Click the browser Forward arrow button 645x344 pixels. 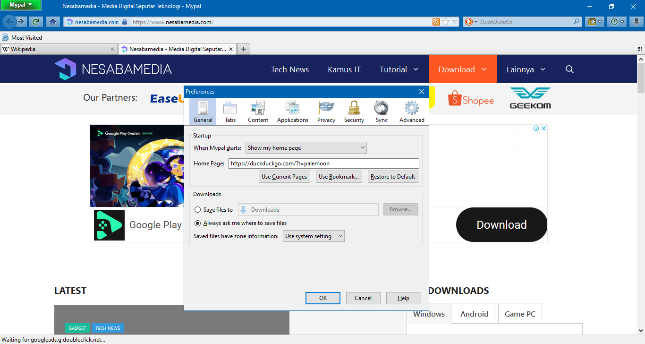pos(21,22)
